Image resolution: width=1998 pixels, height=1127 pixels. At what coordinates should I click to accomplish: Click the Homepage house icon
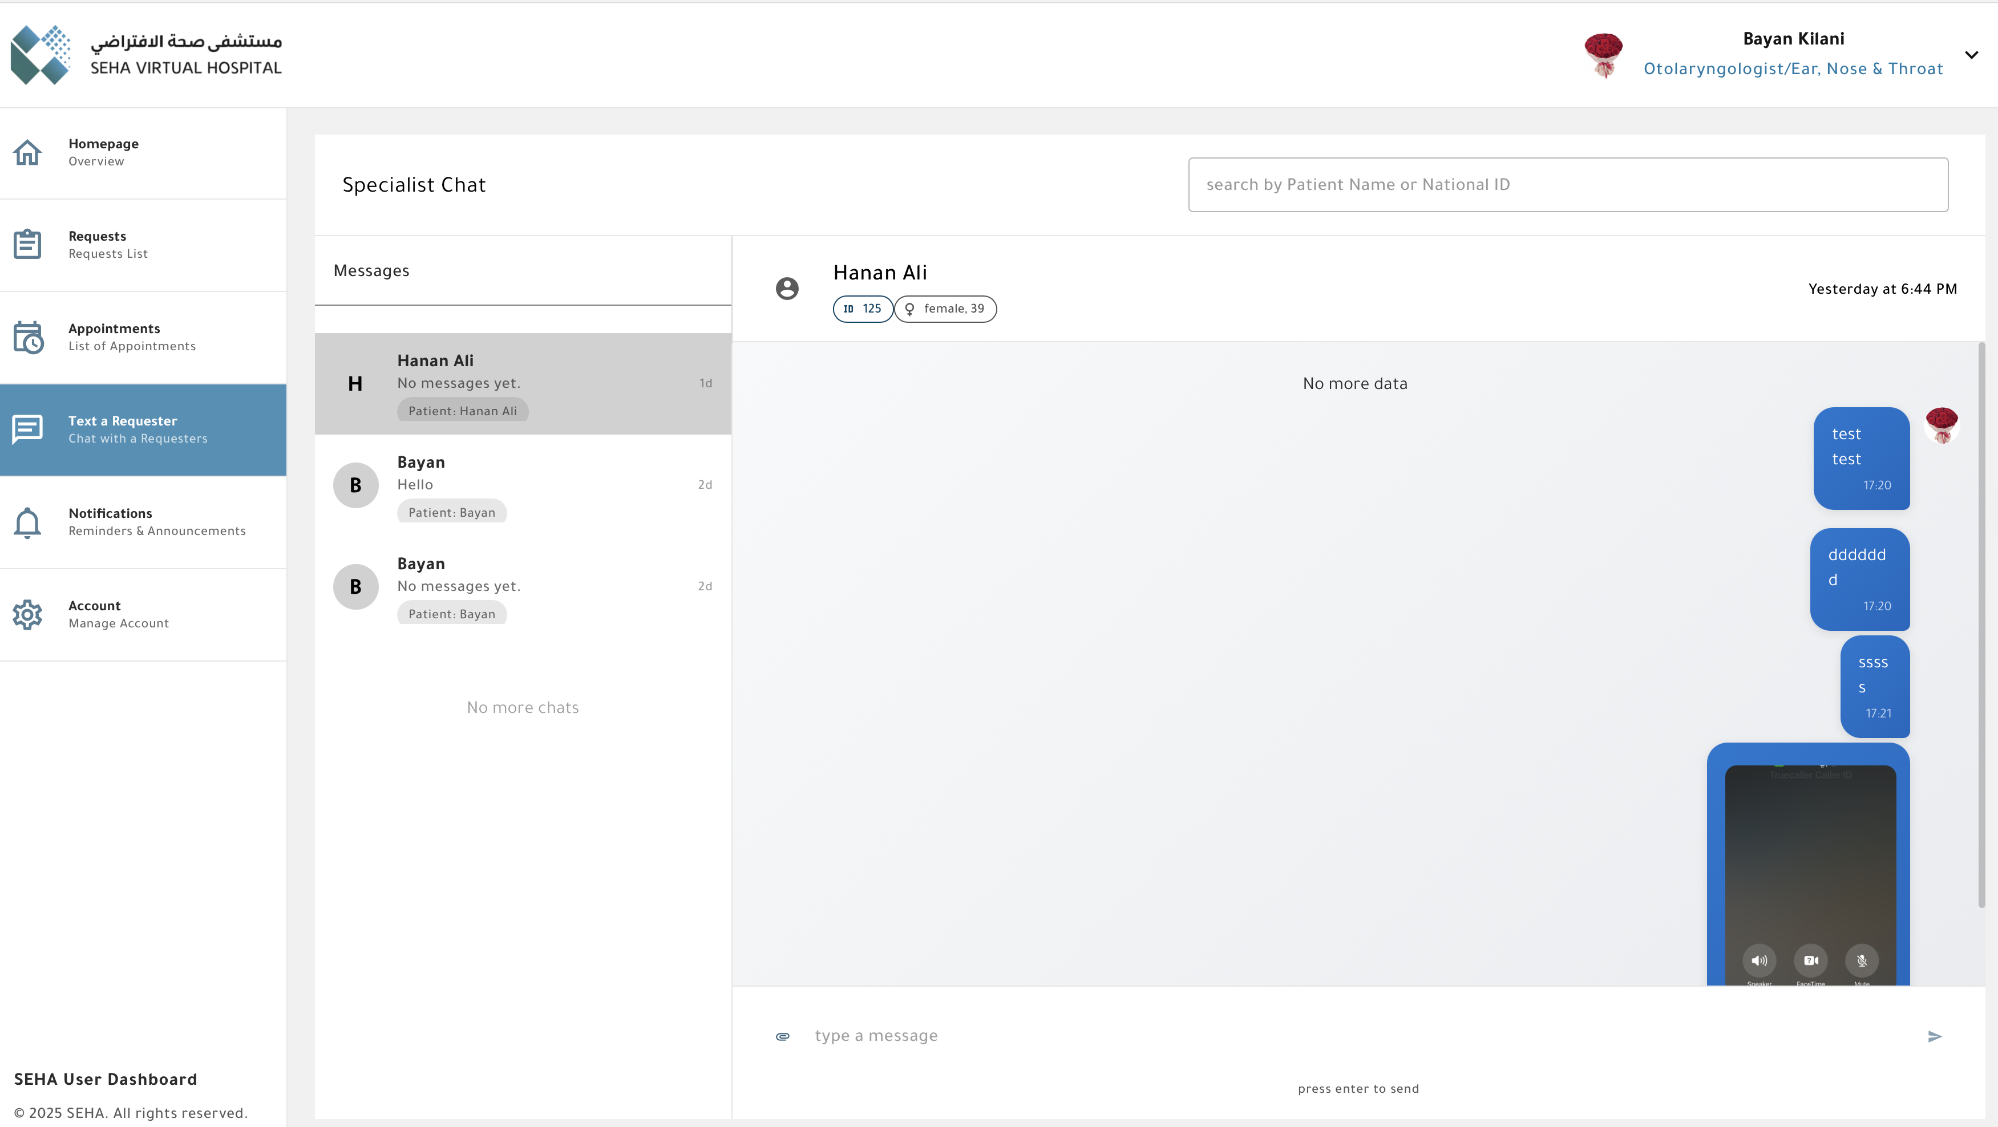click(x=27, y=152)
